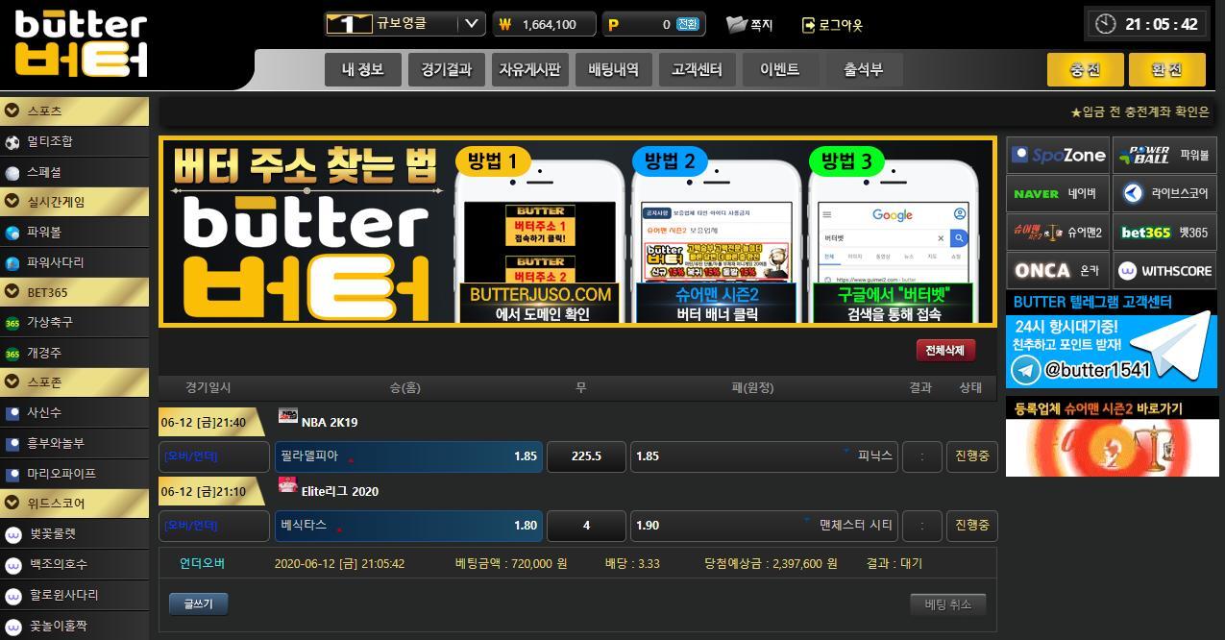The image size is (1225, 640).
Task: Click the 라이브스코어 live score icon
Action: [1134, 193]
